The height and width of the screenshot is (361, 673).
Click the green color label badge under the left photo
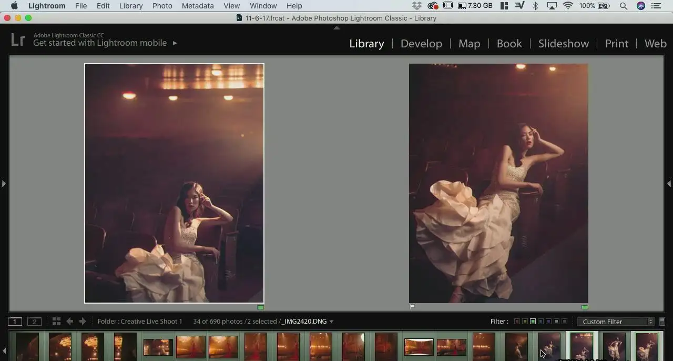pyautogui.click(x=260, y=307)
